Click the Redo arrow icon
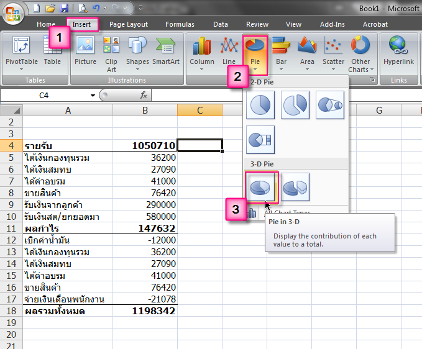The image size is (422, 349). 116,8
